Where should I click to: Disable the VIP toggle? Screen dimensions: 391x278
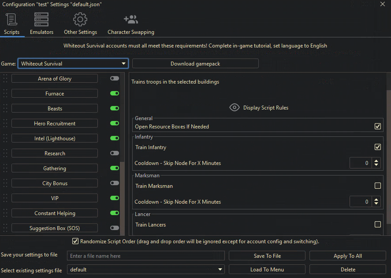115,198
